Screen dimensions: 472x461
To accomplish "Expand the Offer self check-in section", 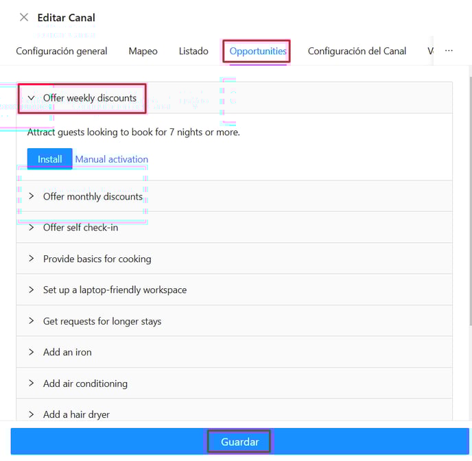I will [32, 227].
